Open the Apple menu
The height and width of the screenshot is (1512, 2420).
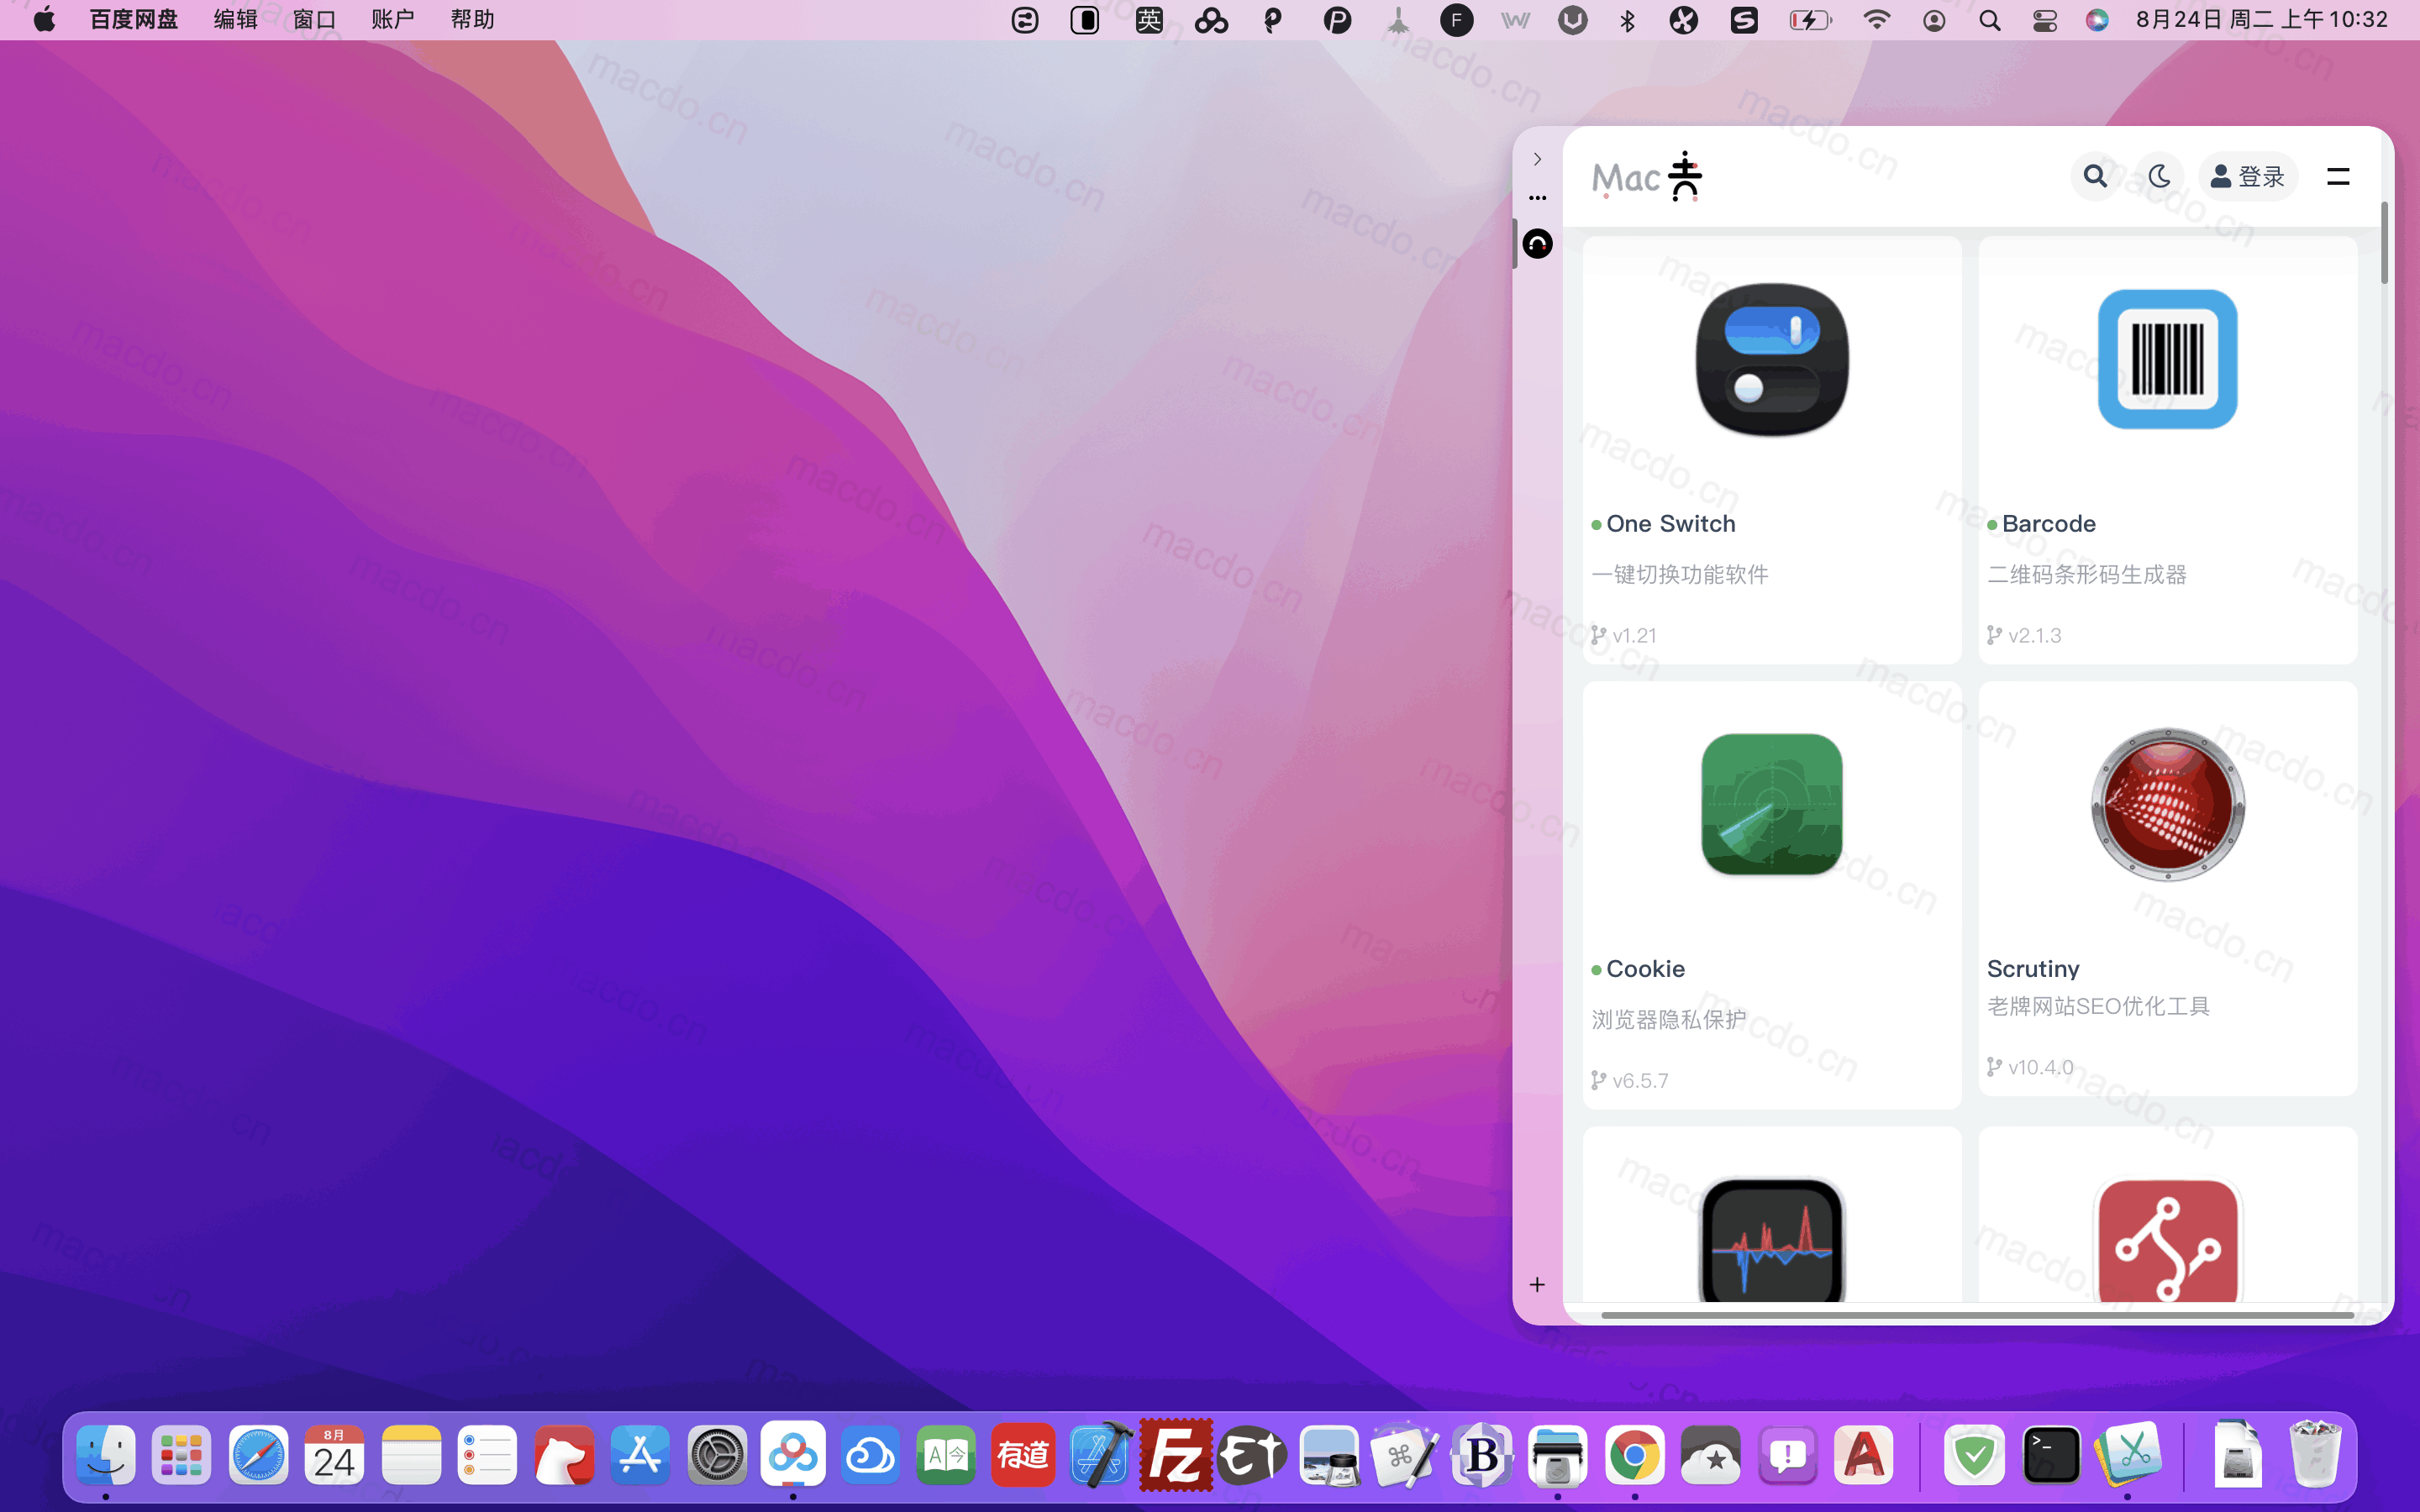[44, 20]
